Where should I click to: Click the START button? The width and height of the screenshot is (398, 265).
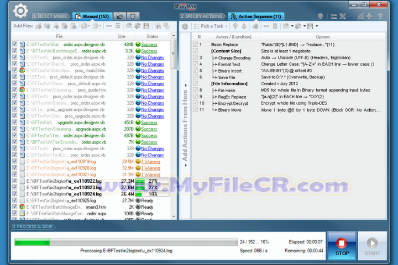tap(373, 246)
